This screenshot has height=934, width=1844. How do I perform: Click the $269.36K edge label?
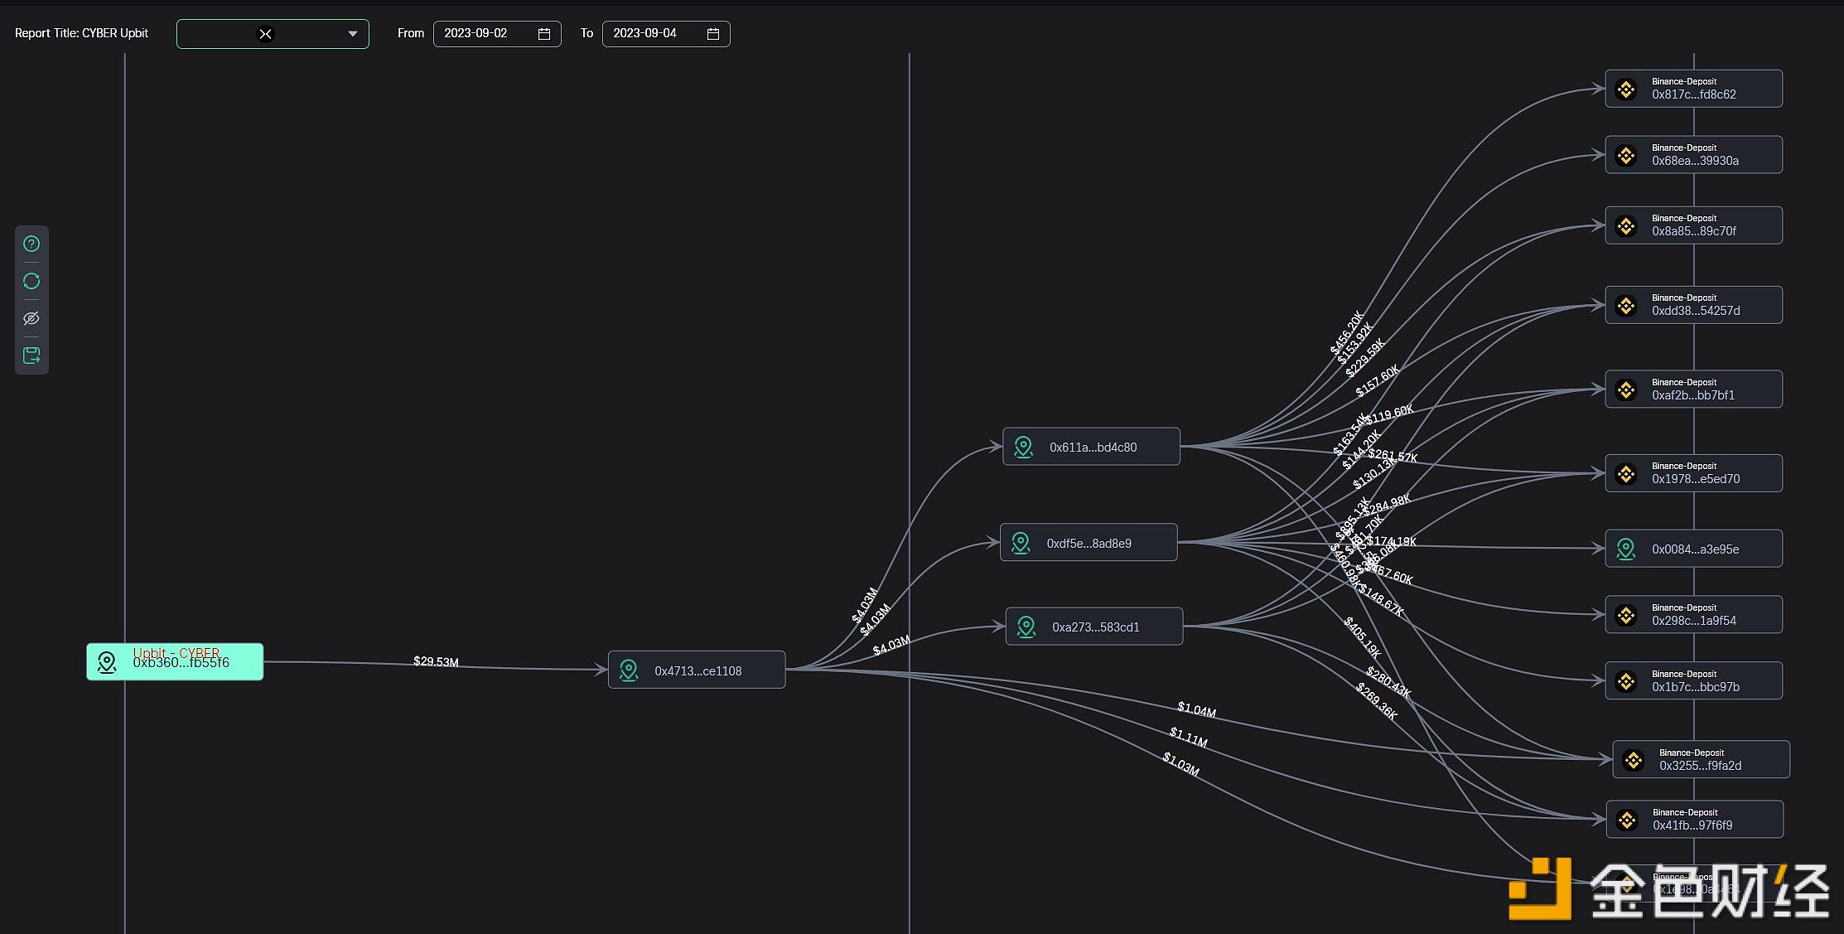(1377, 701)
